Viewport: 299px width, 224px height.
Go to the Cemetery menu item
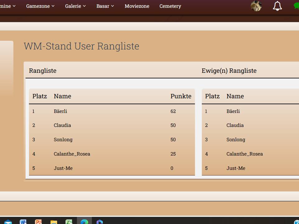(x=170, y=6)
